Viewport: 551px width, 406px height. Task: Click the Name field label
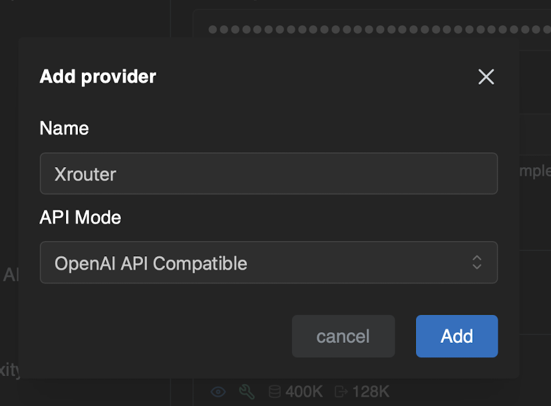(64, 128)
